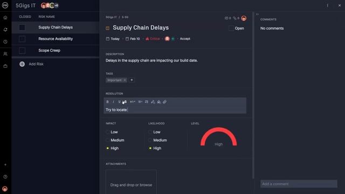The width and height of the screenshot is (345, 194).
Task: Open notifications bell in left sidebar
Action: [5, 30]
